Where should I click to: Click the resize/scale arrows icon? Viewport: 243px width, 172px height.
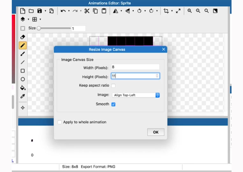click(x=178, y=11)
